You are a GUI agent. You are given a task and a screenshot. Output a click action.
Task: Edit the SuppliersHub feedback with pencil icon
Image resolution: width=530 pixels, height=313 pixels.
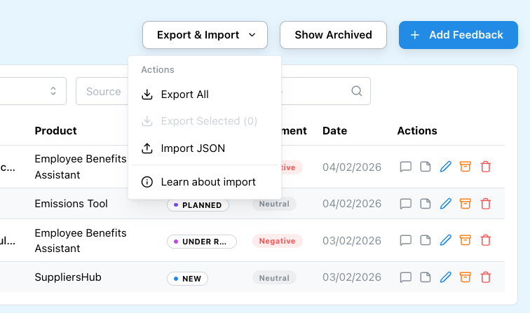[445, 277]
